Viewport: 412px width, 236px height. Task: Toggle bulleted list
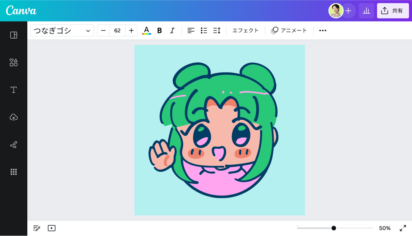(204, 30)
